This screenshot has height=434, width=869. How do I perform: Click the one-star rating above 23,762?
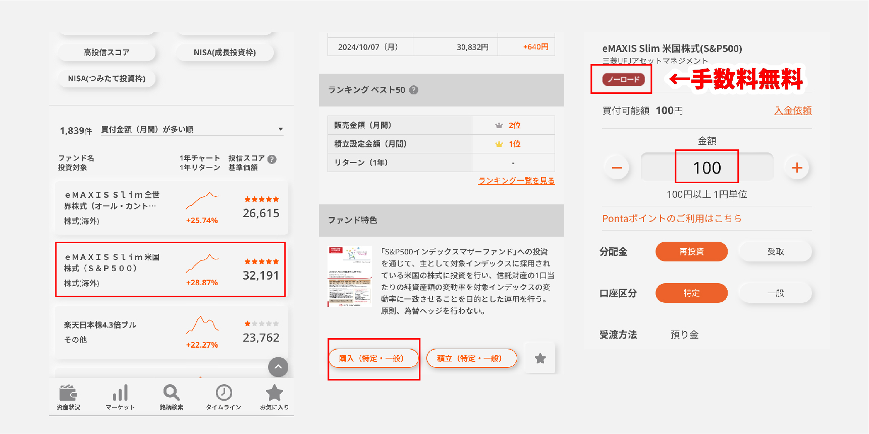(261, 323)
